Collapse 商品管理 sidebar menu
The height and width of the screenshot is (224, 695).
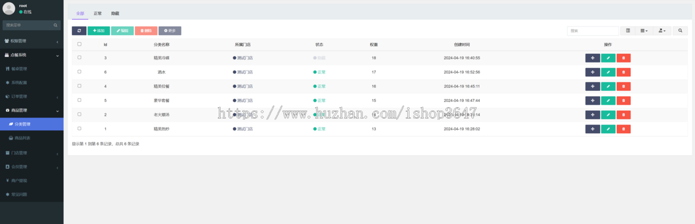tap(31, 110)
